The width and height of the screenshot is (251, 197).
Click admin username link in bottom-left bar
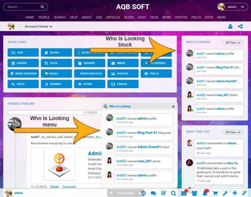pos(18,193)
